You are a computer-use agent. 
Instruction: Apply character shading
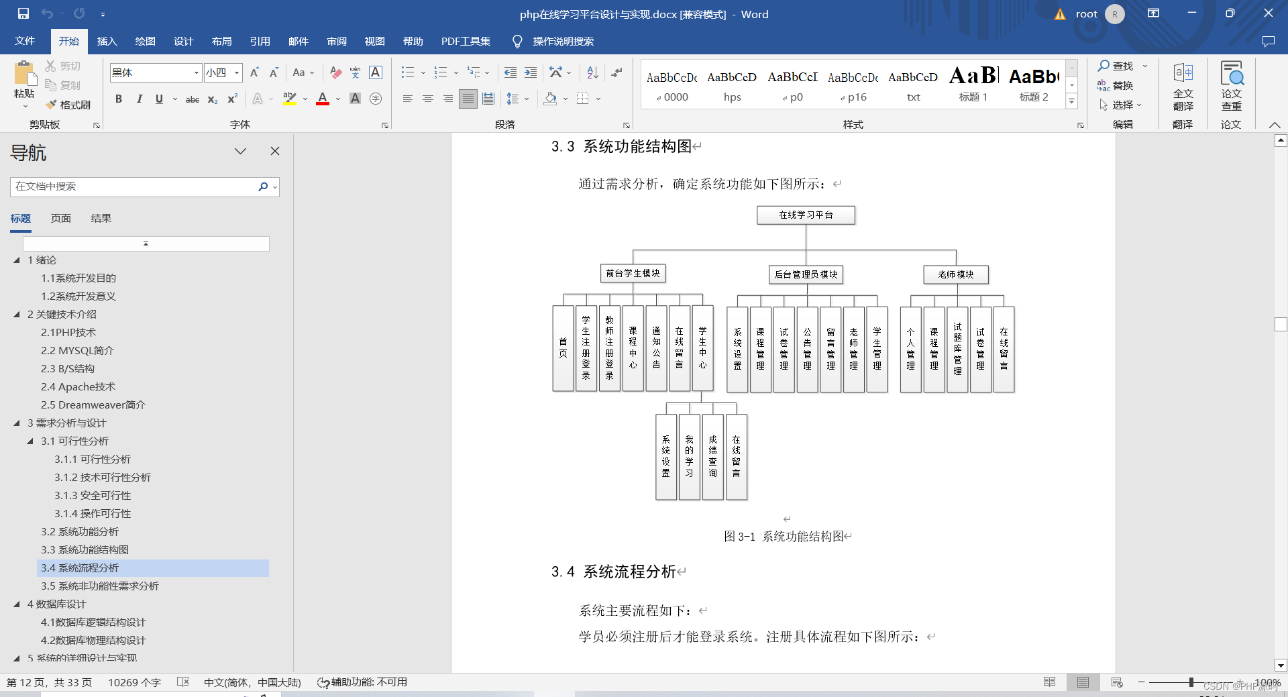356,99
